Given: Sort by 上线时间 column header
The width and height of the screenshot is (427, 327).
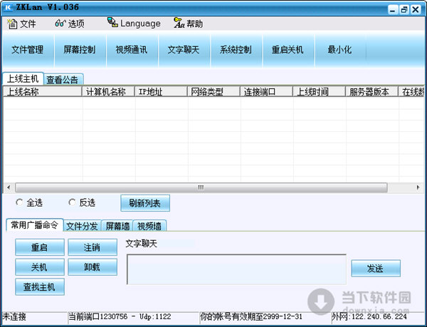Looking at the screenshot, I should click(319, 92).
